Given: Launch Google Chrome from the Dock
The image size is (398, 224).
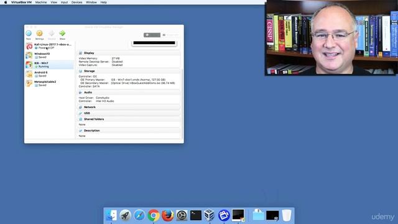Looking at the screenshot, I should (x=154, y=215).
